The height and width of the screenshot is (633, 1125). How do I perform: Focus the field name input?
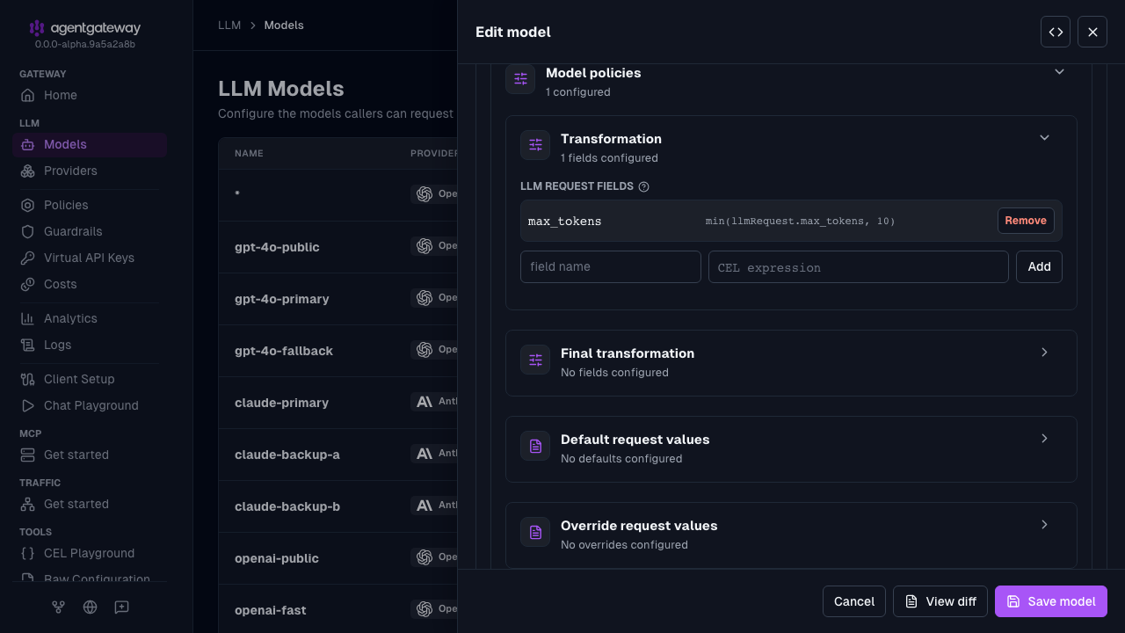pyautogui.click(x=611, y=266)
